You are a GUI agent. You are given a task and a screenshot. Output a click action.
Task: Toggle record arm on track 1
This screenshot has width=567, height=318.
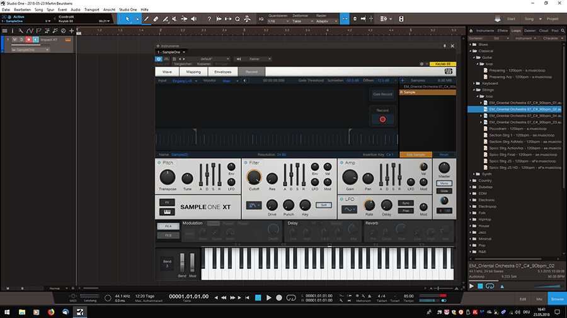tap(28, 40)
